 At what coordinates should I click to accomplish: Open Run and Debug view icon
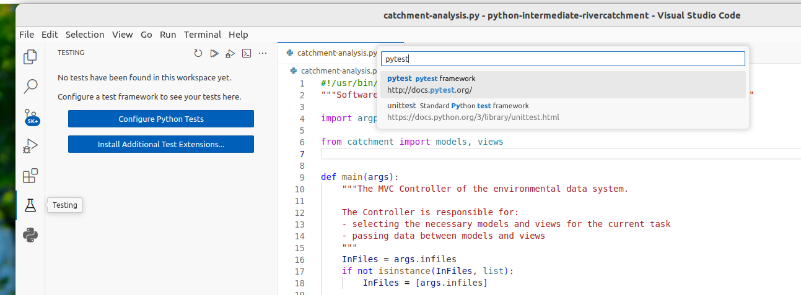pos(30,146)
